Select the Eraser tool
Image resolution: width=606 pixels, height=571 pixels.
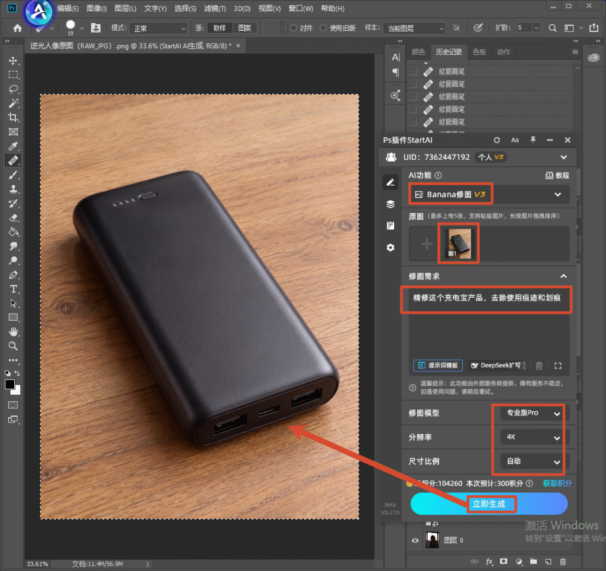(13, 218)
